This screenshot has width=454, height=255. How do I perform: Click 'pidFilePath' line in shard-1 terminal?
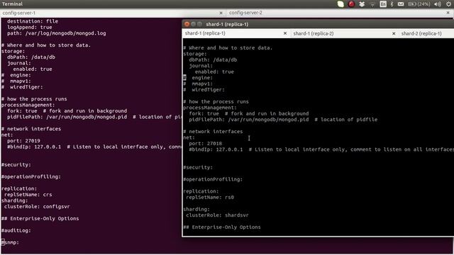[x=283, y=120]
